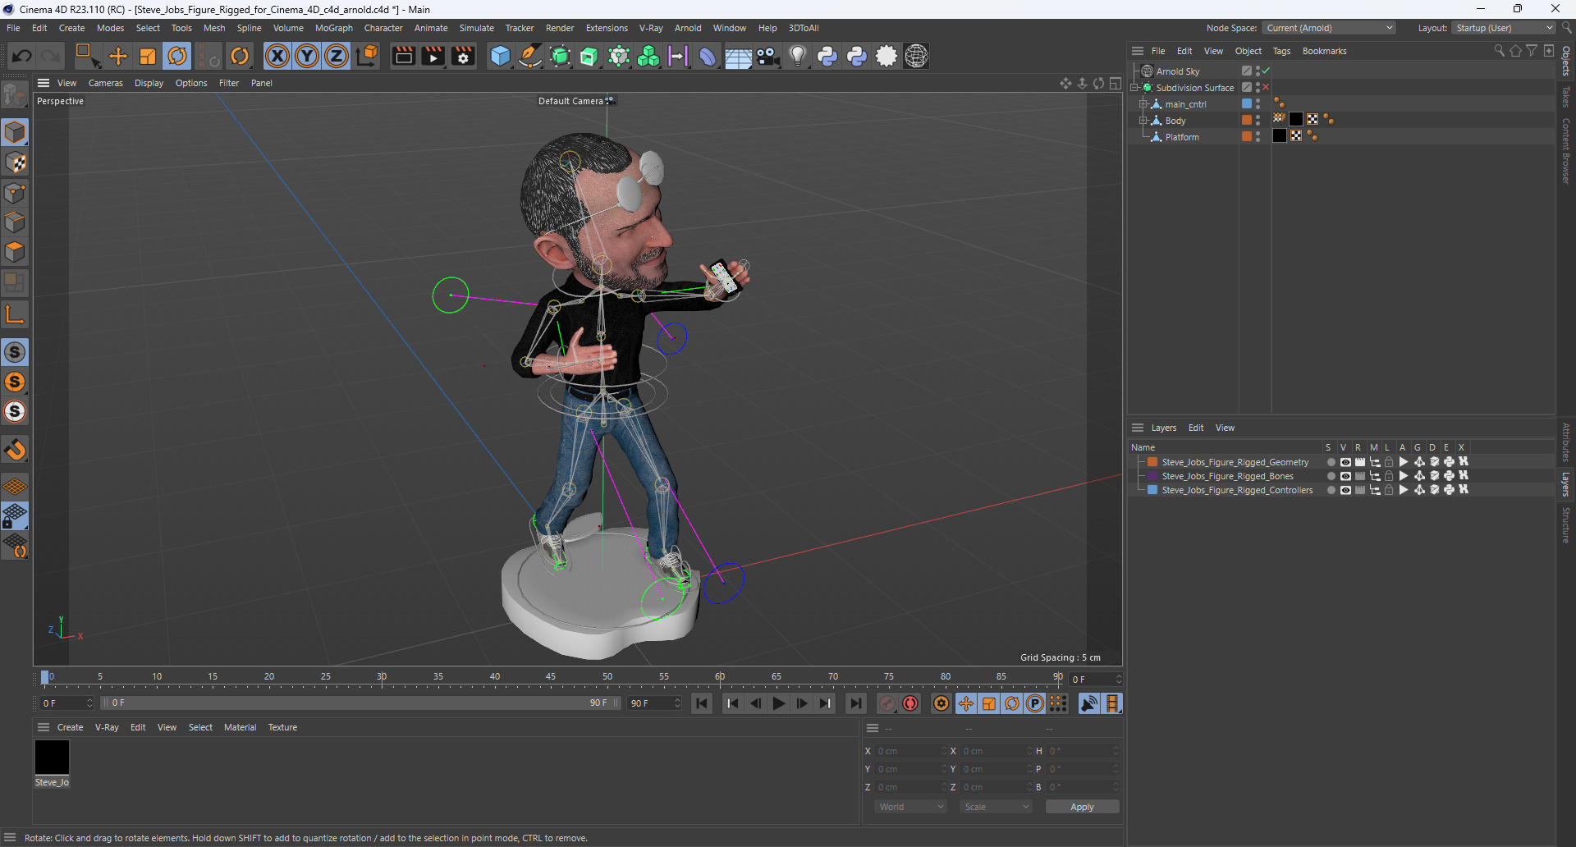Screen dimensions: 1576x847
Task: Open the Layout dropdown
Action: 1504,28
